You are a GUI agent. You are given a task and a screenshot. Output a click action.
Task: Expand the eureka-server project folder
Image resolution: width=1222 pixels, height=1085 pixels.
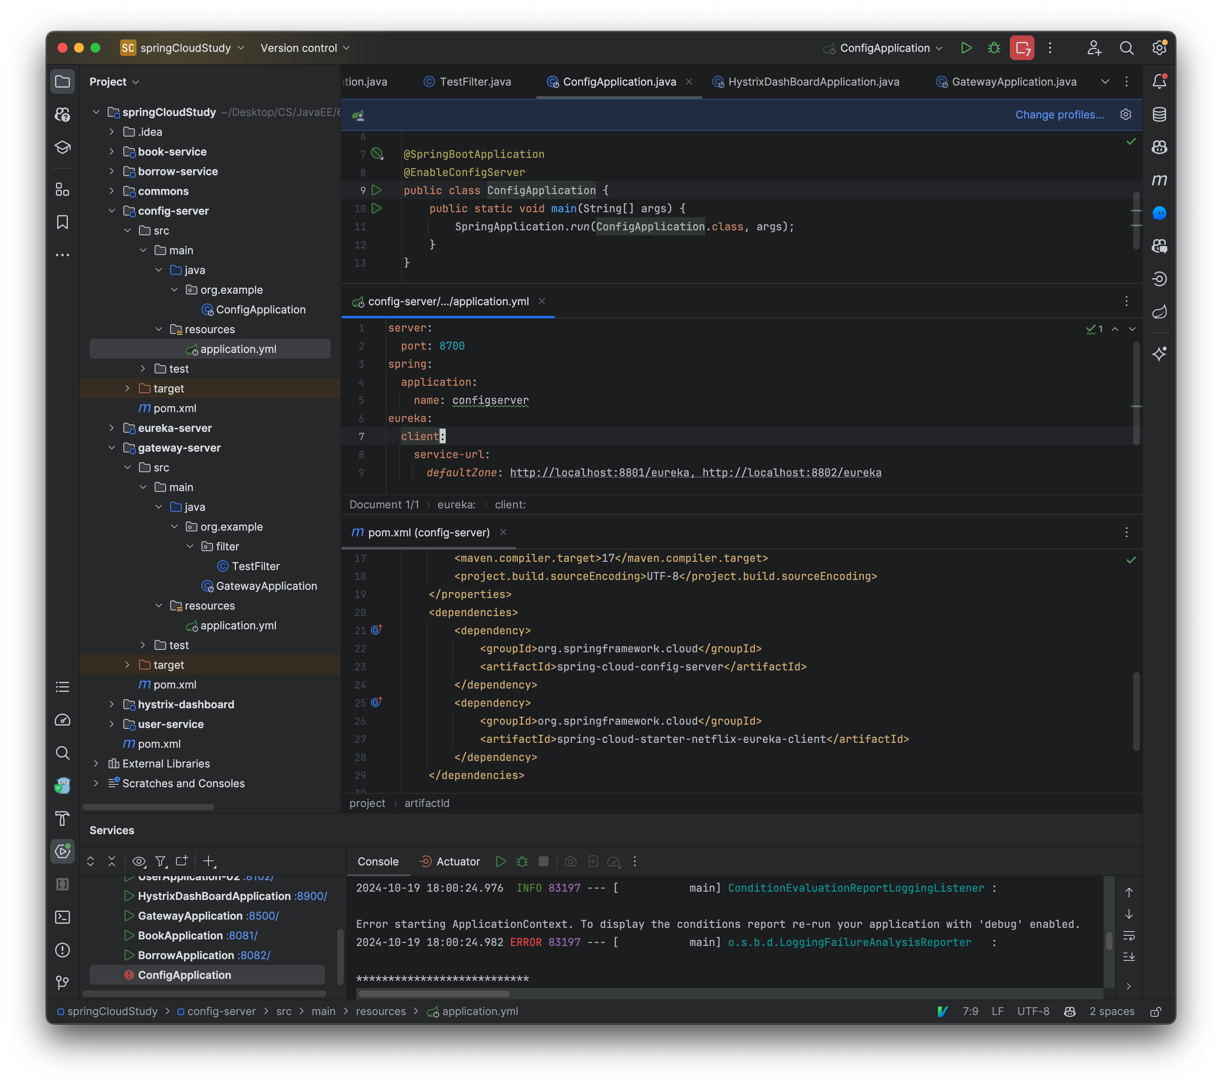[x=111, y=428]
